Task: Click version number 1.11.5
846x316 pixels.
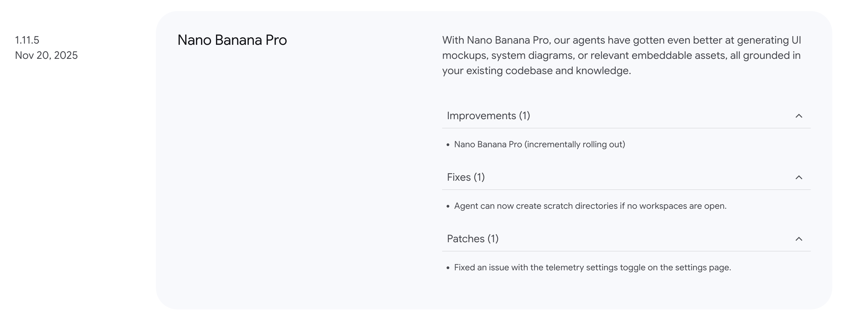Action: click(x=27, y=40)
